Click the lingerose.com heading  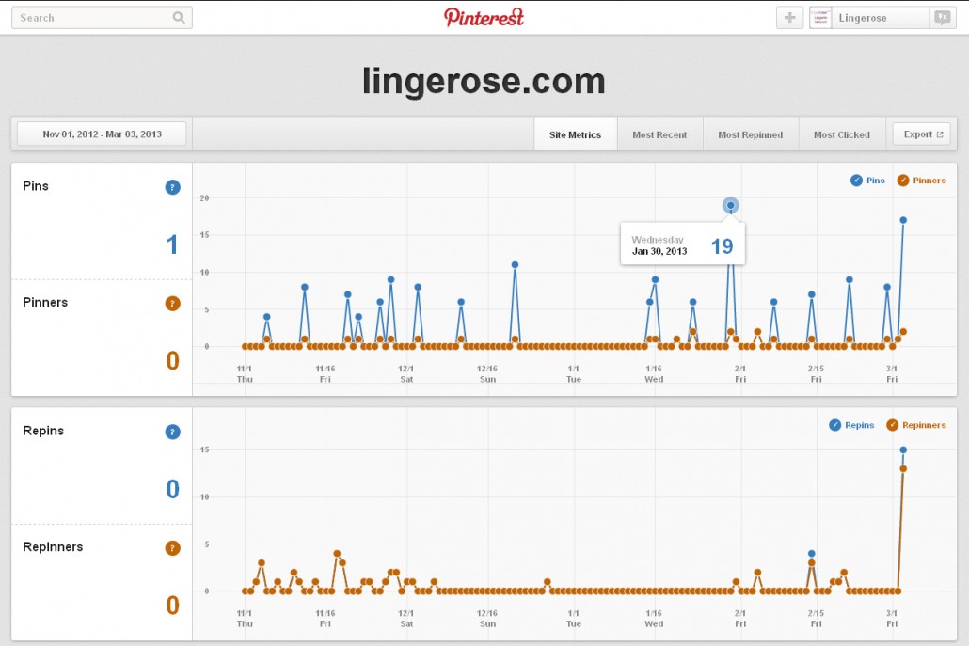point(484,80)
